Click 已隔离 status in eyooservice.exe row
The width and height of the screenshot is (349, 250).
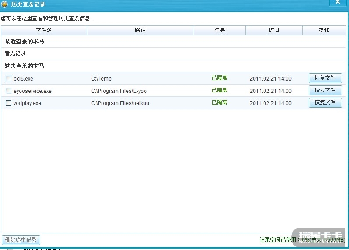pyautogui.click(x=219, y=90)
